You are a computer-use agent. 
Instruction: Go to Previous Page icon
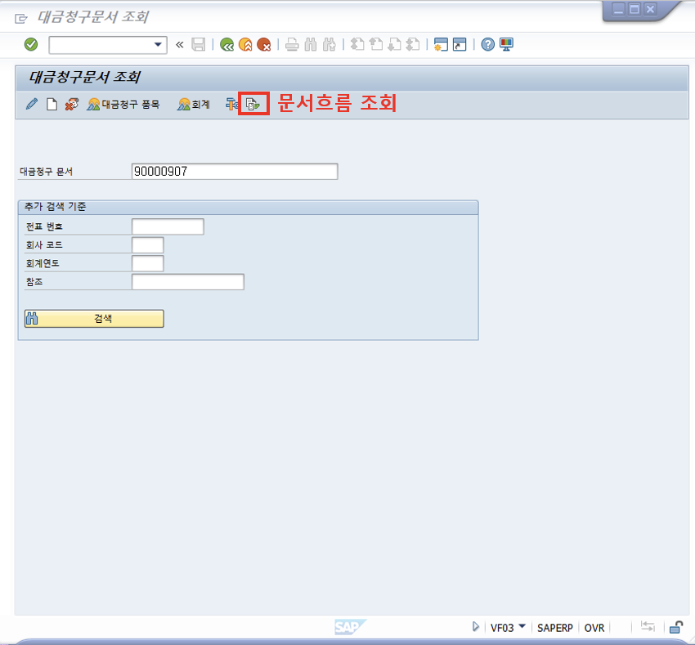pos(376,44)
